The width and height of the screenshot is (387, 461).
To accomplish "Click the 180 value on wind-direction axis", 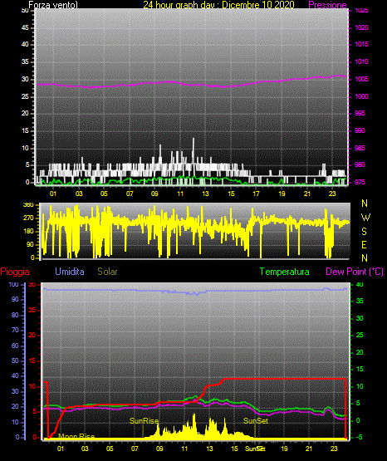I will (28, 232).
